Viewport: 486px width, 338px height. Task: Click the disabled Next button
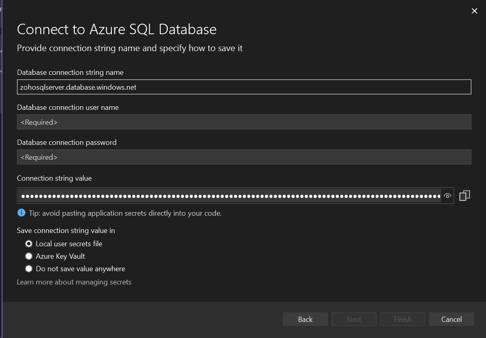coord(354,319)
